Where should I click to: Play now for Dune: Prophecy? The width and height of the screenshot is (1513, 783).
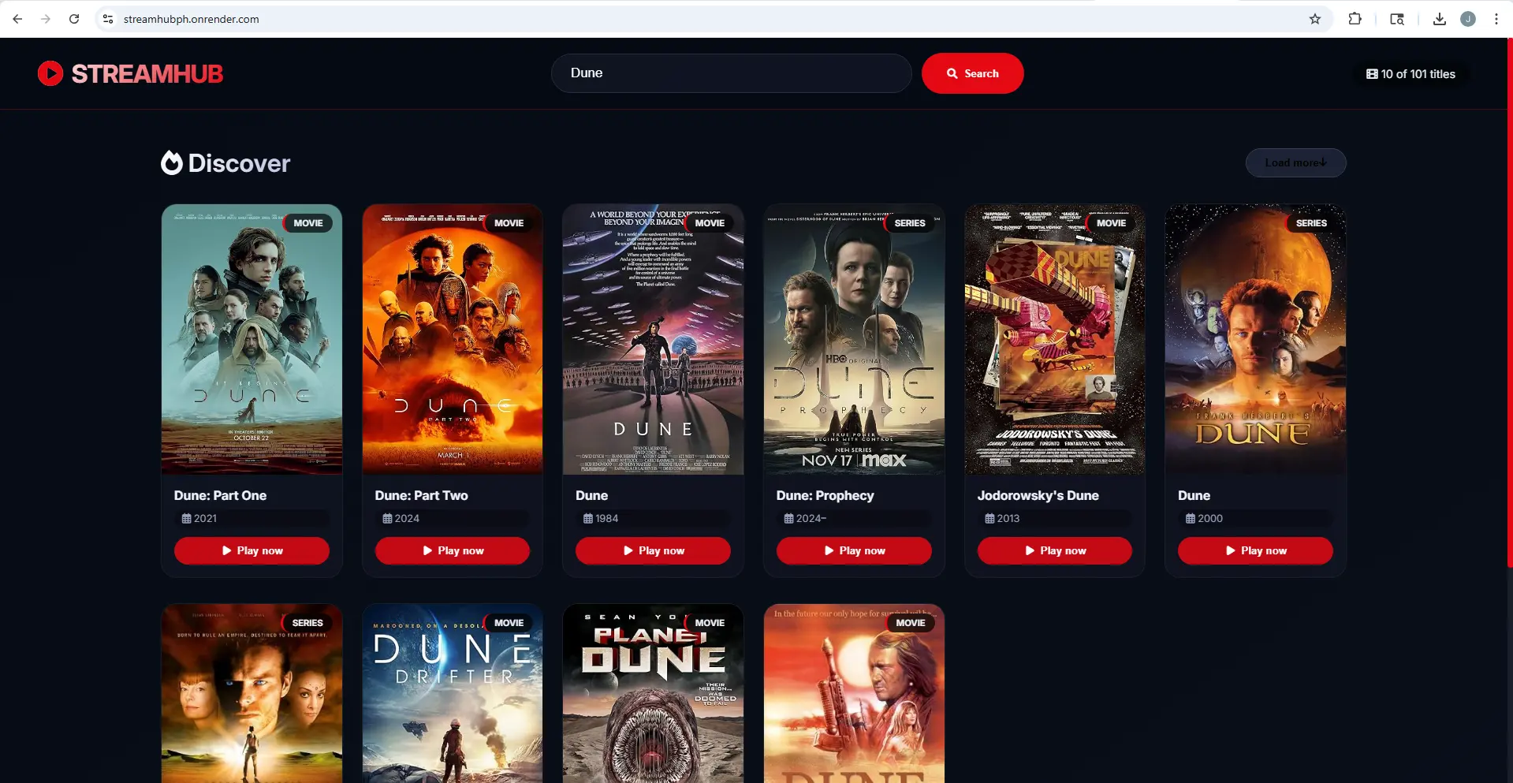click(854, 550)
